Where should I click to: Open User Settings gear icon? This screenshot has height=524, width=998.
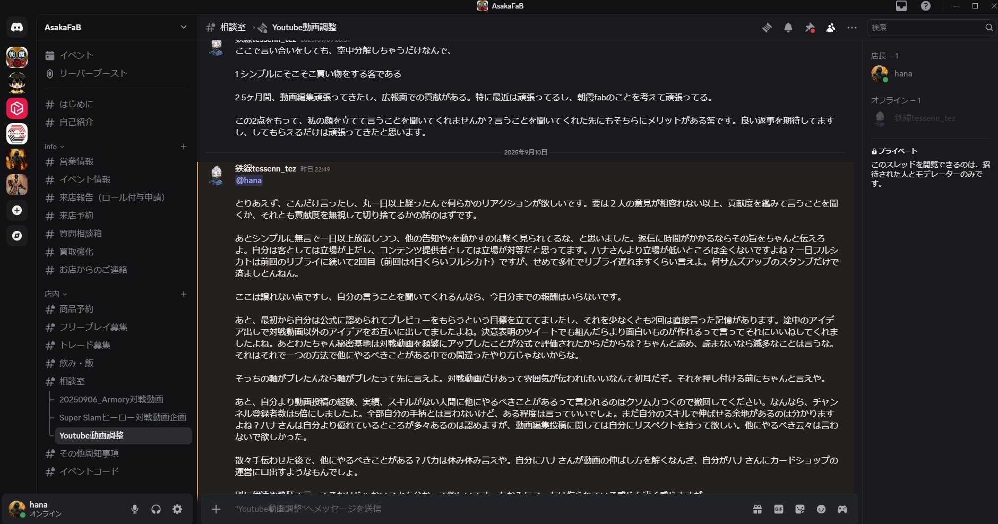[x=177, y=509]
